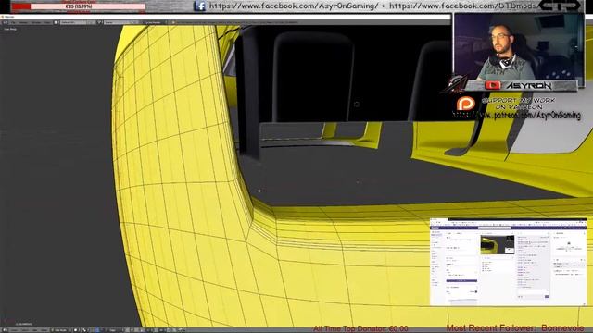
Task: Open Blender's File menu in info header
Action: 13,22
